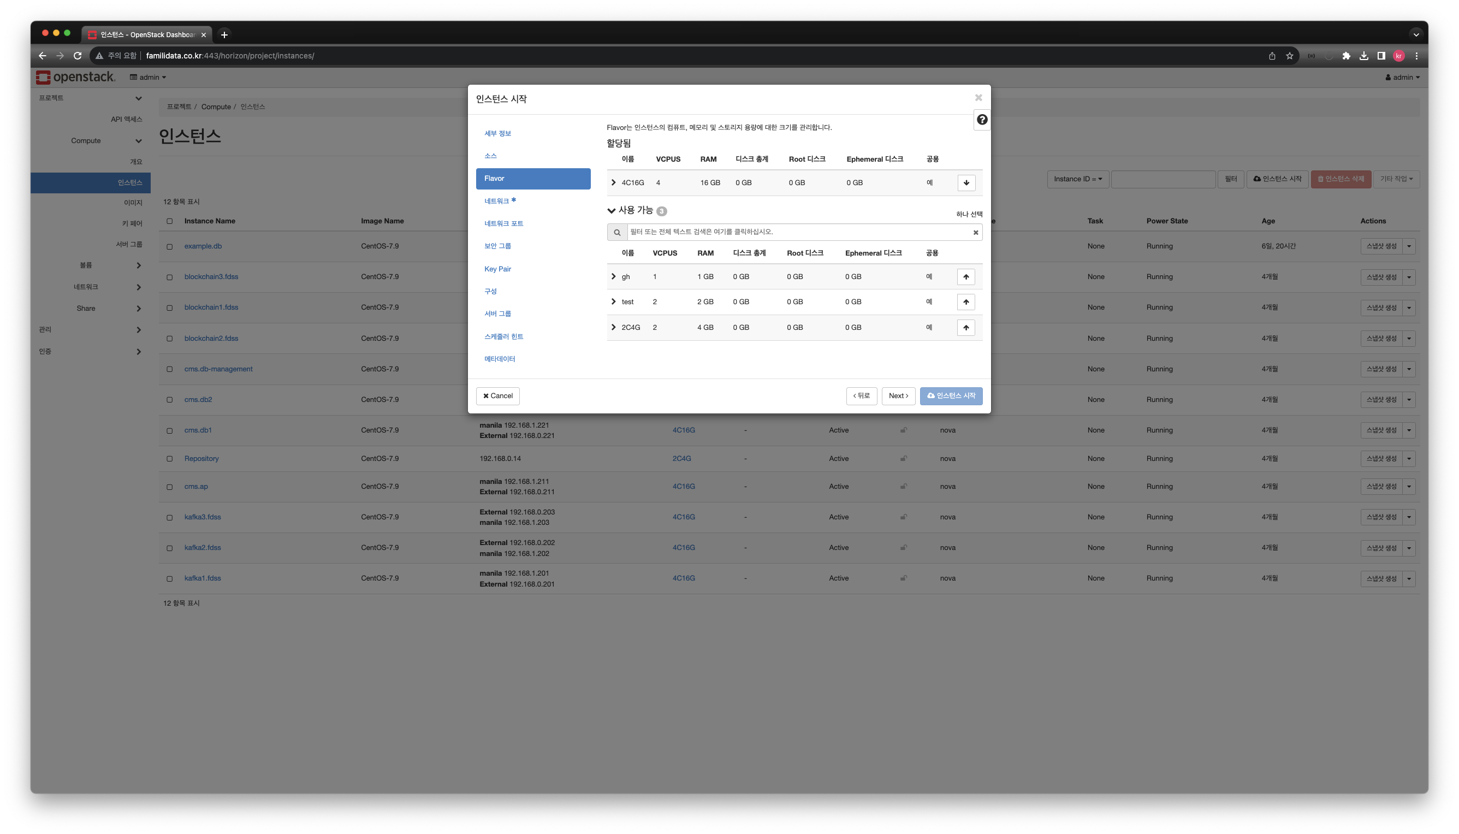This screenshot has width=1459, height=834.
Task: Allocate the 2C4G flavor with up arrow
Action: pos(965,328)
